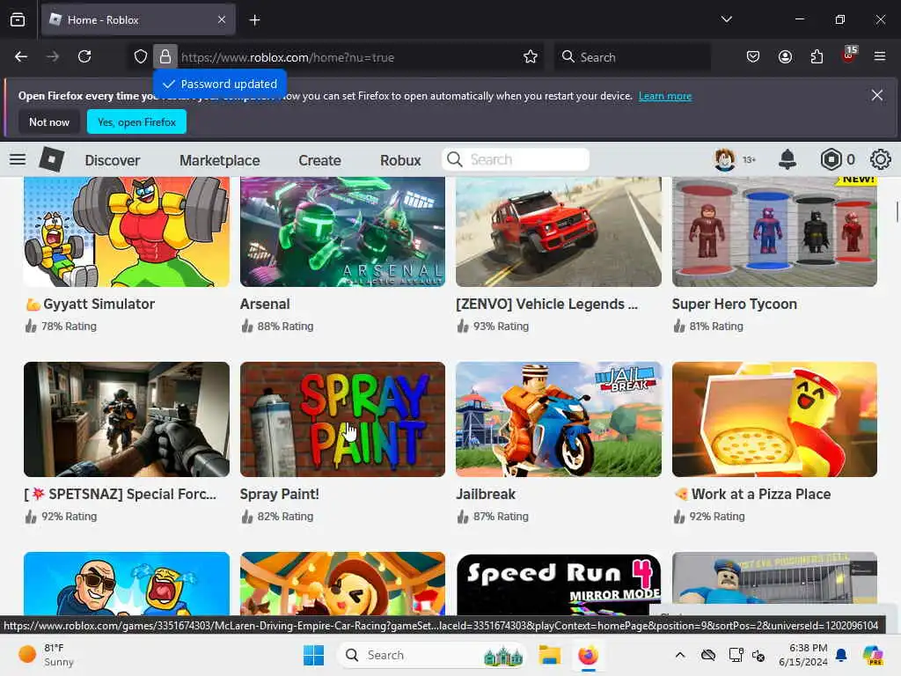Open the clock showing 6:38 PM
901x676 pixels.
pyautogui.click(x=802, y=655)
